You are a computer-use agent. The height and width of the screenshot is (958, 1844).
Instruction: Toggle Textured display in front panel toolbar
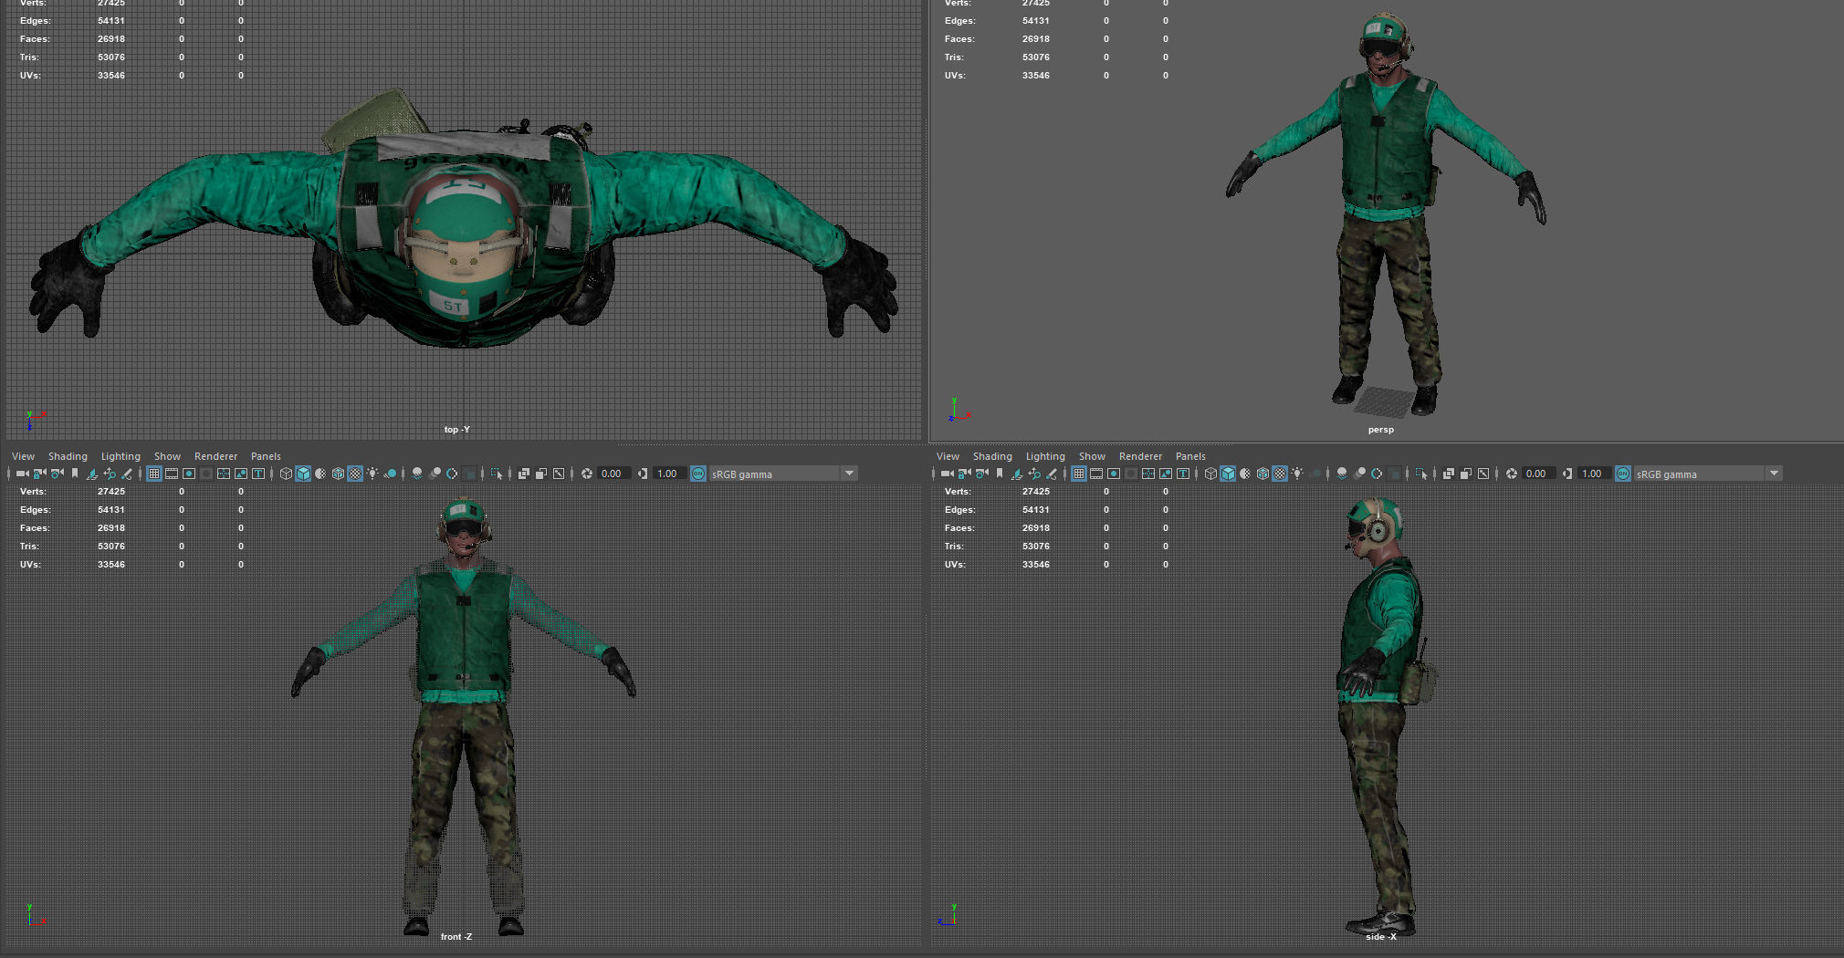click(355, 474)
